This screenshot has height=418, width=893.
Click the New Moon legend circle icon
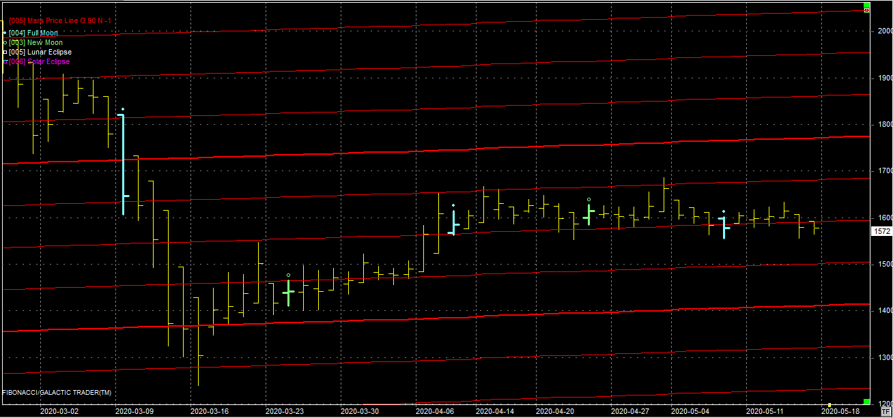(5, 42)
